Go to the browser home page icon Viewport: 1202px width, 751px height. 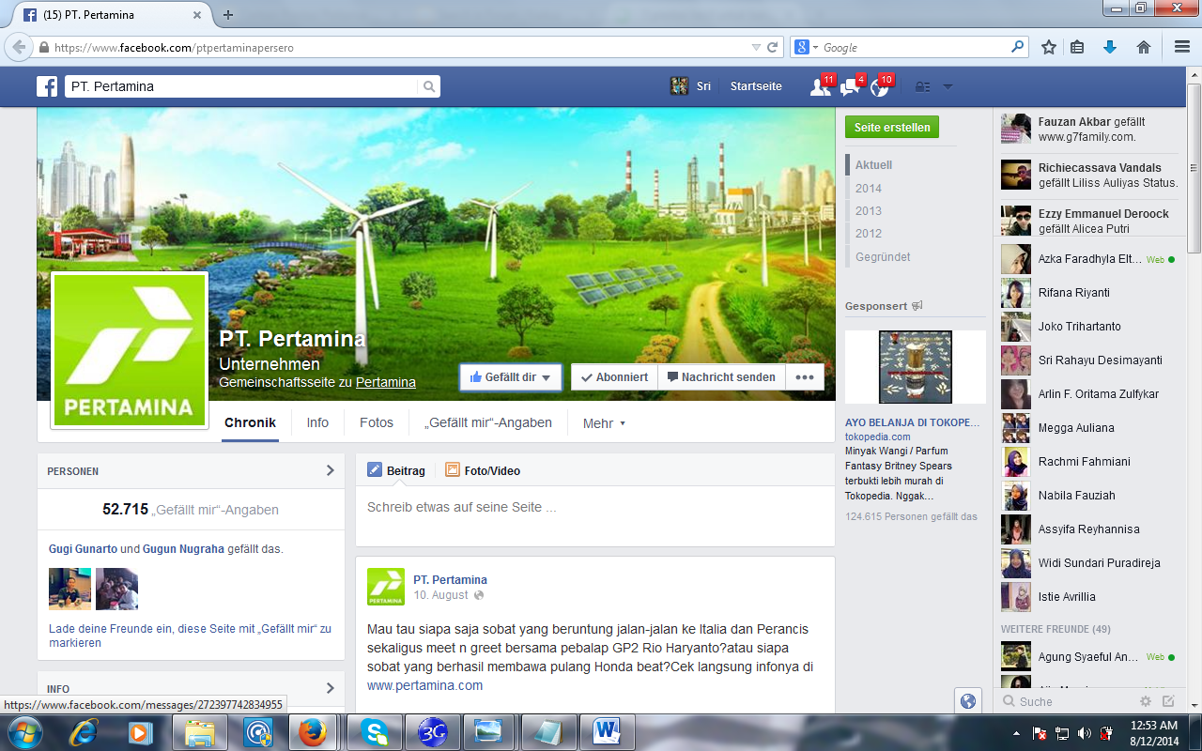pos(1144,47)
